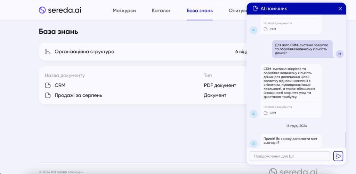The image size is (356, 174).
Task: Click the CRM document file icon
Action: click(x=48, y=85)
